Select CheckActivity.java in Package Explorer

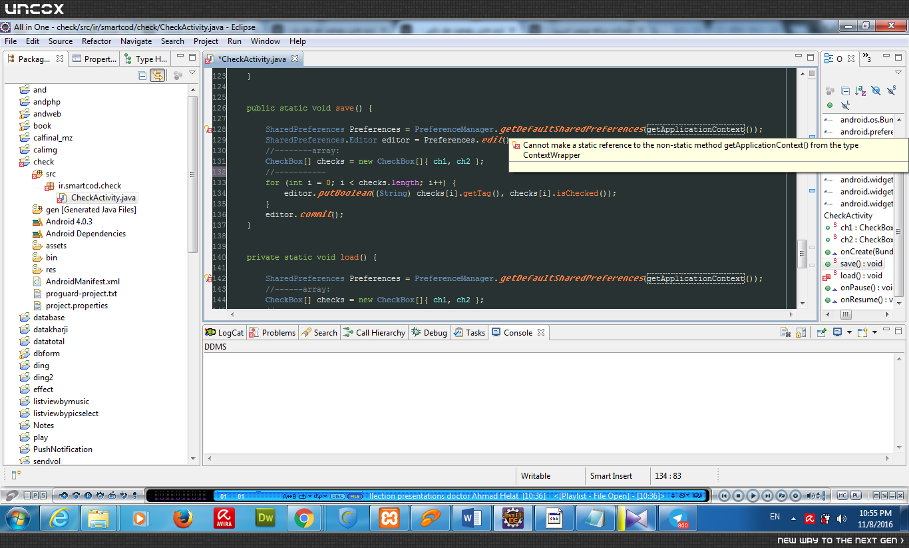(97, 198)
